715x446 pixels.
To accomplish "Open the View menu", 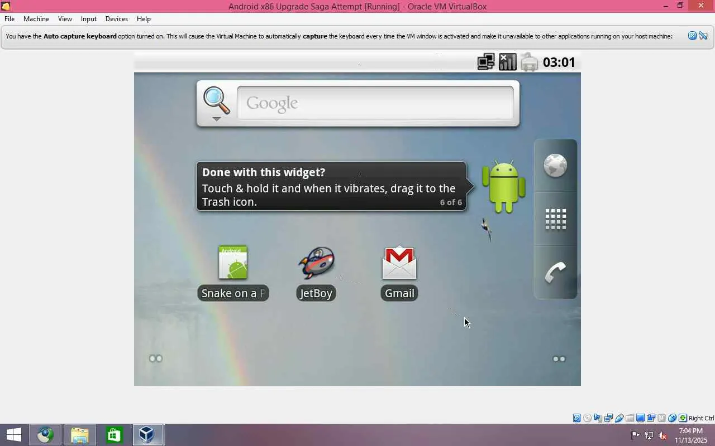I will coord(65,18).
